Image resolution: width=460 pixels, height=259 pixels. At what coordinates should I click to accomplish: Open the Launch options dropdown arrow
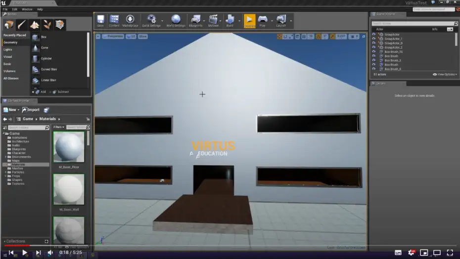291,21
